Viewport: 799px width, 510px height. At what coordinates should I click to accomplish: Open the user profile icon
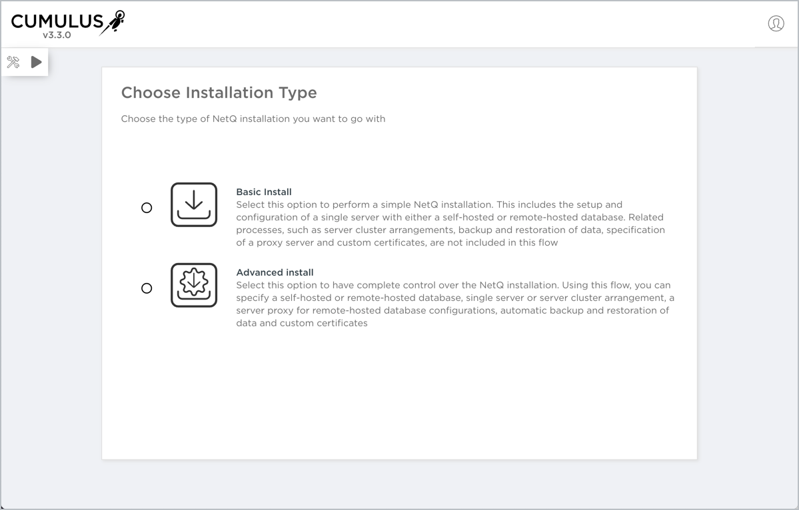point(776,23)
